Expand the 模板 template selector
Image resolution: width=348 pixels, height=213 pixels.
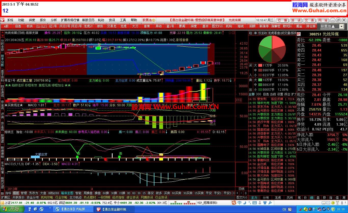(x=16, y=193)
